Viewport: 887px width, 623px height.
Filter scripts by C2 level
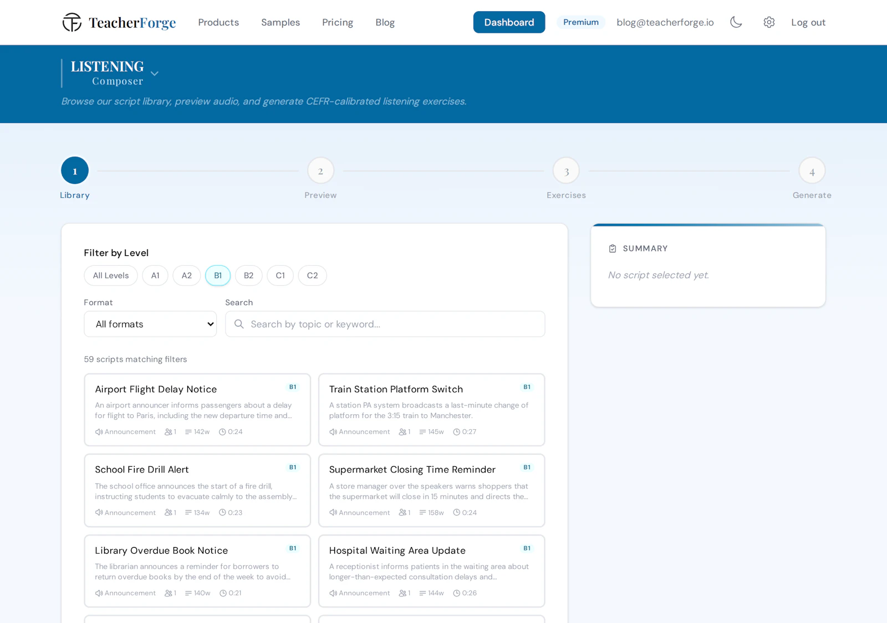(x=313, y=275)
